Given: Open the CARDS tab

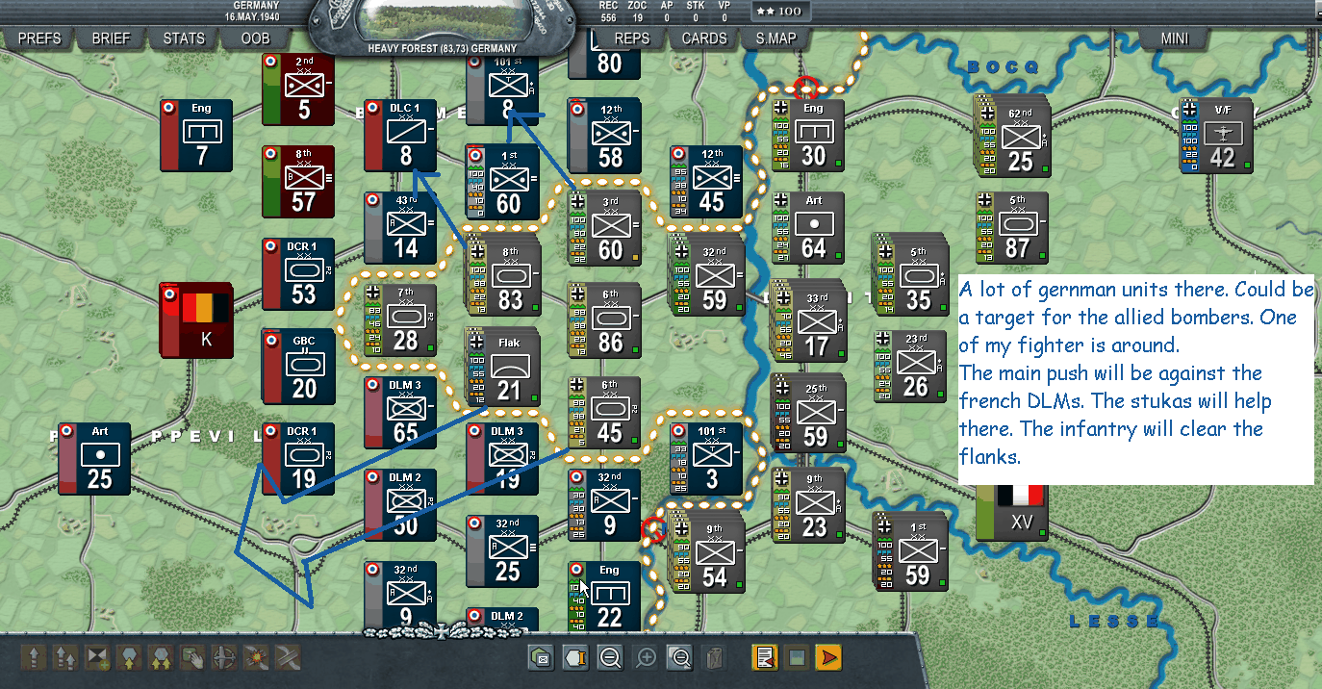Looking at the screenshot, I should tap(704, 38).
